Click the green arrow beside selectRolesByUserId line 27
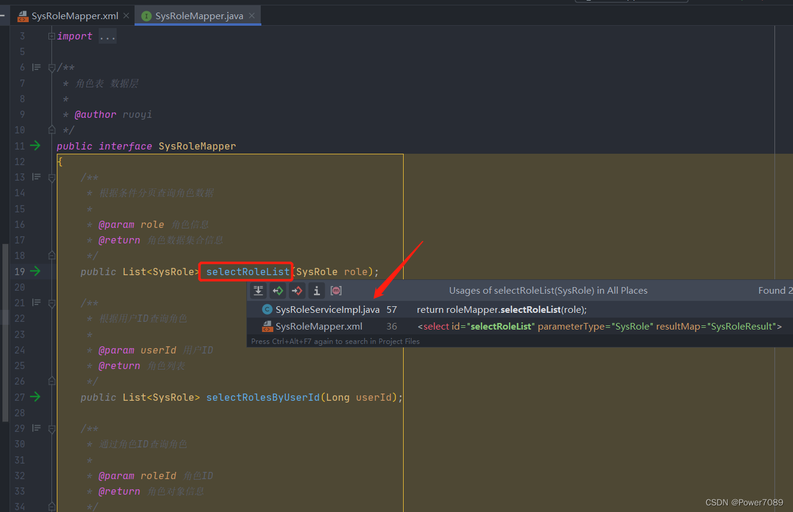Screen dimensions: 793x512 point(35,397)
